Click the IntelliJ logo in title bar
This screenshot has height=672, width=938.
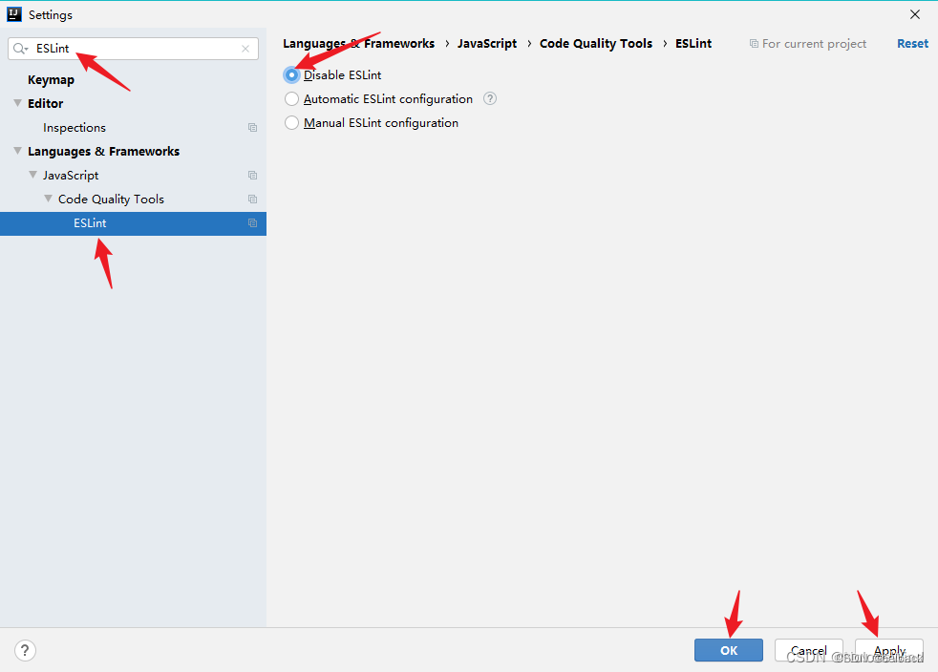point(13,14)
